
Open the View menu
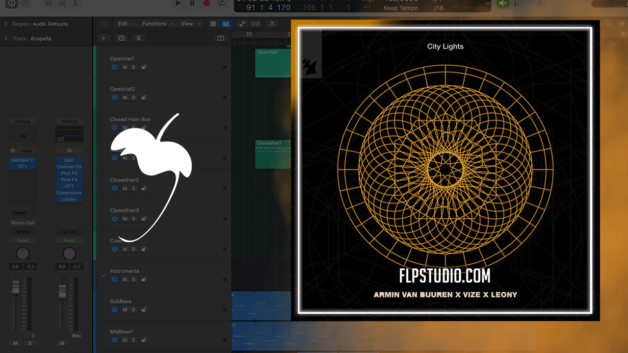pyautogui.click(x=190, y=24)
